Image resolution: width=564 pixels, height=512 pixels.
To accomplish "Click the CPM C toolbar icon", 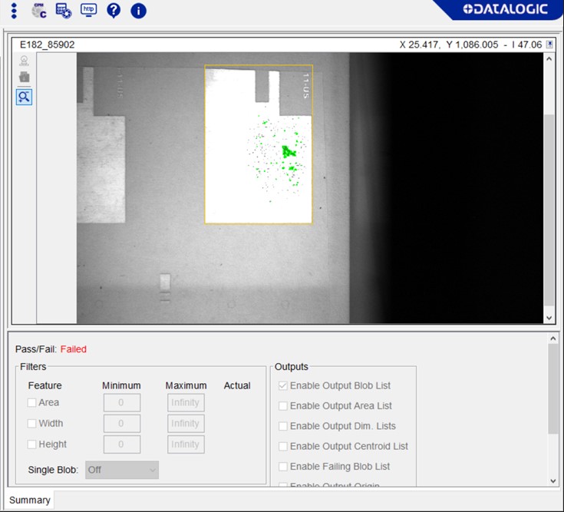I will [38, 11].
